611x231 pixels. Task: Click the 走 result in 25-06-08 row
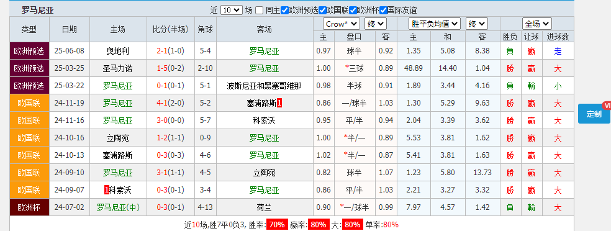(558, 51)
